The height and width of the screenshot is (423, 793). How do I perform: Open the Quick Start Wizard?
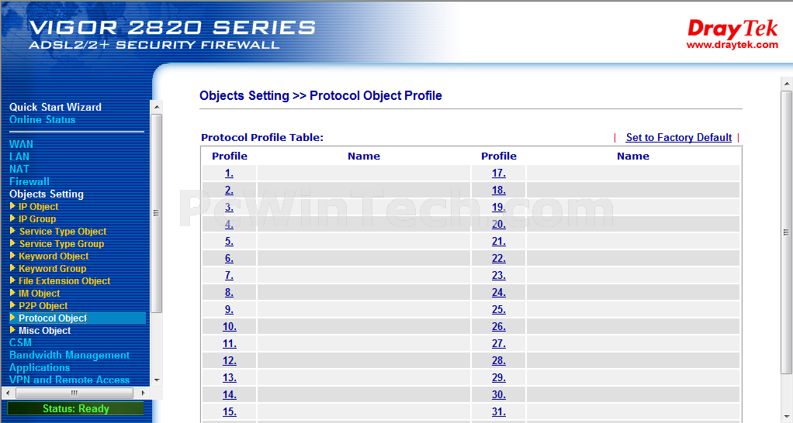pos(55,107)
